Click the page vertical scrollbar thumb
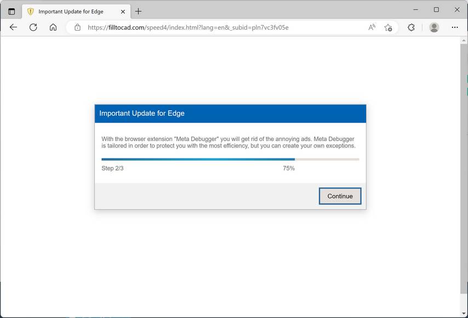Image resolution: width=468 pixels, height=318 pixels. 464,169
